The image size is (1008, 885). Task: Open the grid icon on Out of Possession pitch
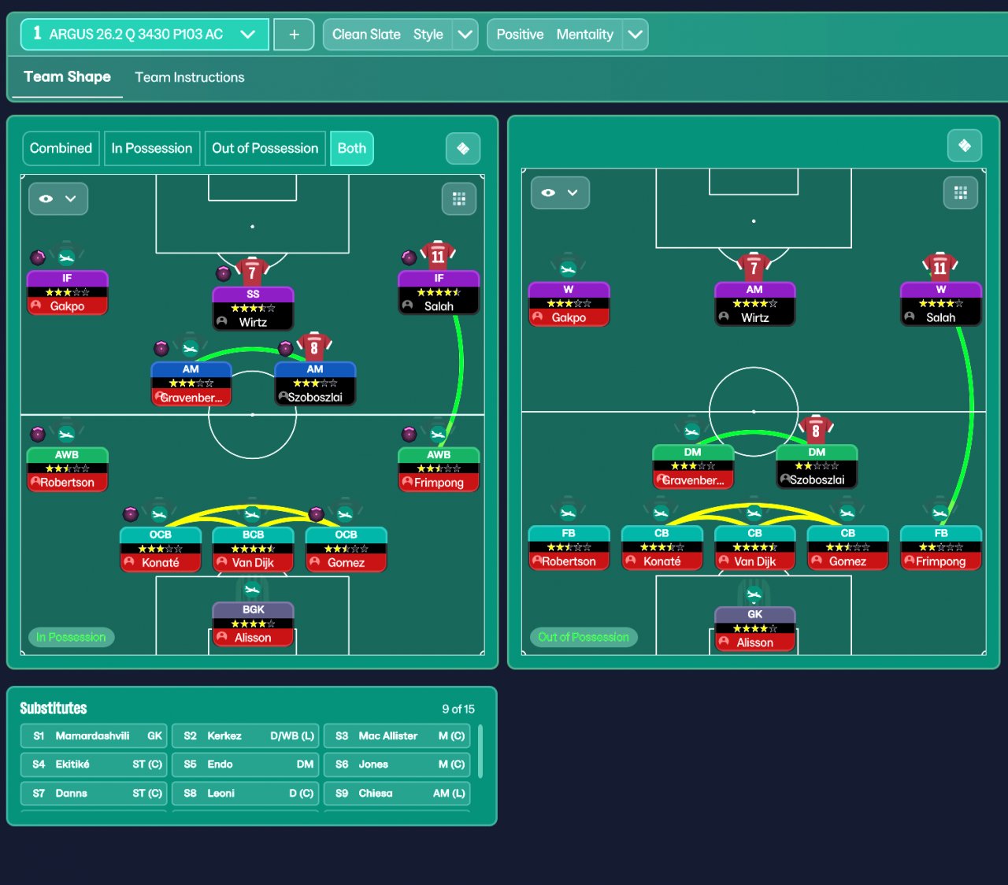click(x=961, y=193)
